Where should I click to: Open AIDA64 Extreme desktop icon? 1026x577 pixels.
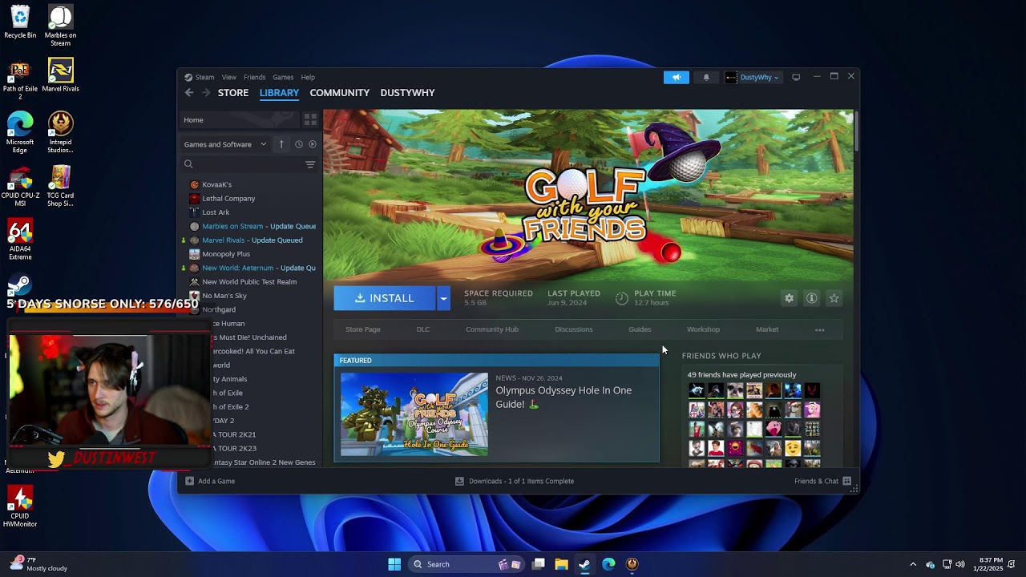(20, 239)
